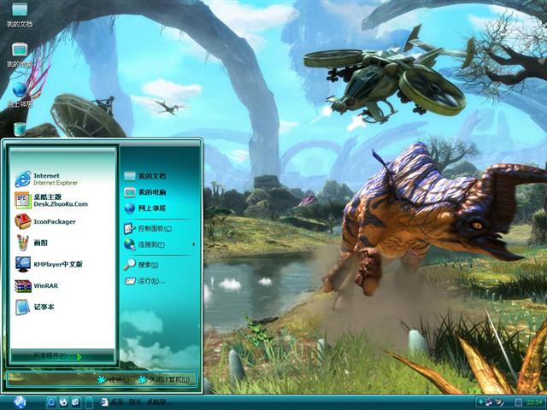Viewport: 547px width, 410px height.
Task: Open the 我的电脑 desktop icon
Action: (20, 55)
